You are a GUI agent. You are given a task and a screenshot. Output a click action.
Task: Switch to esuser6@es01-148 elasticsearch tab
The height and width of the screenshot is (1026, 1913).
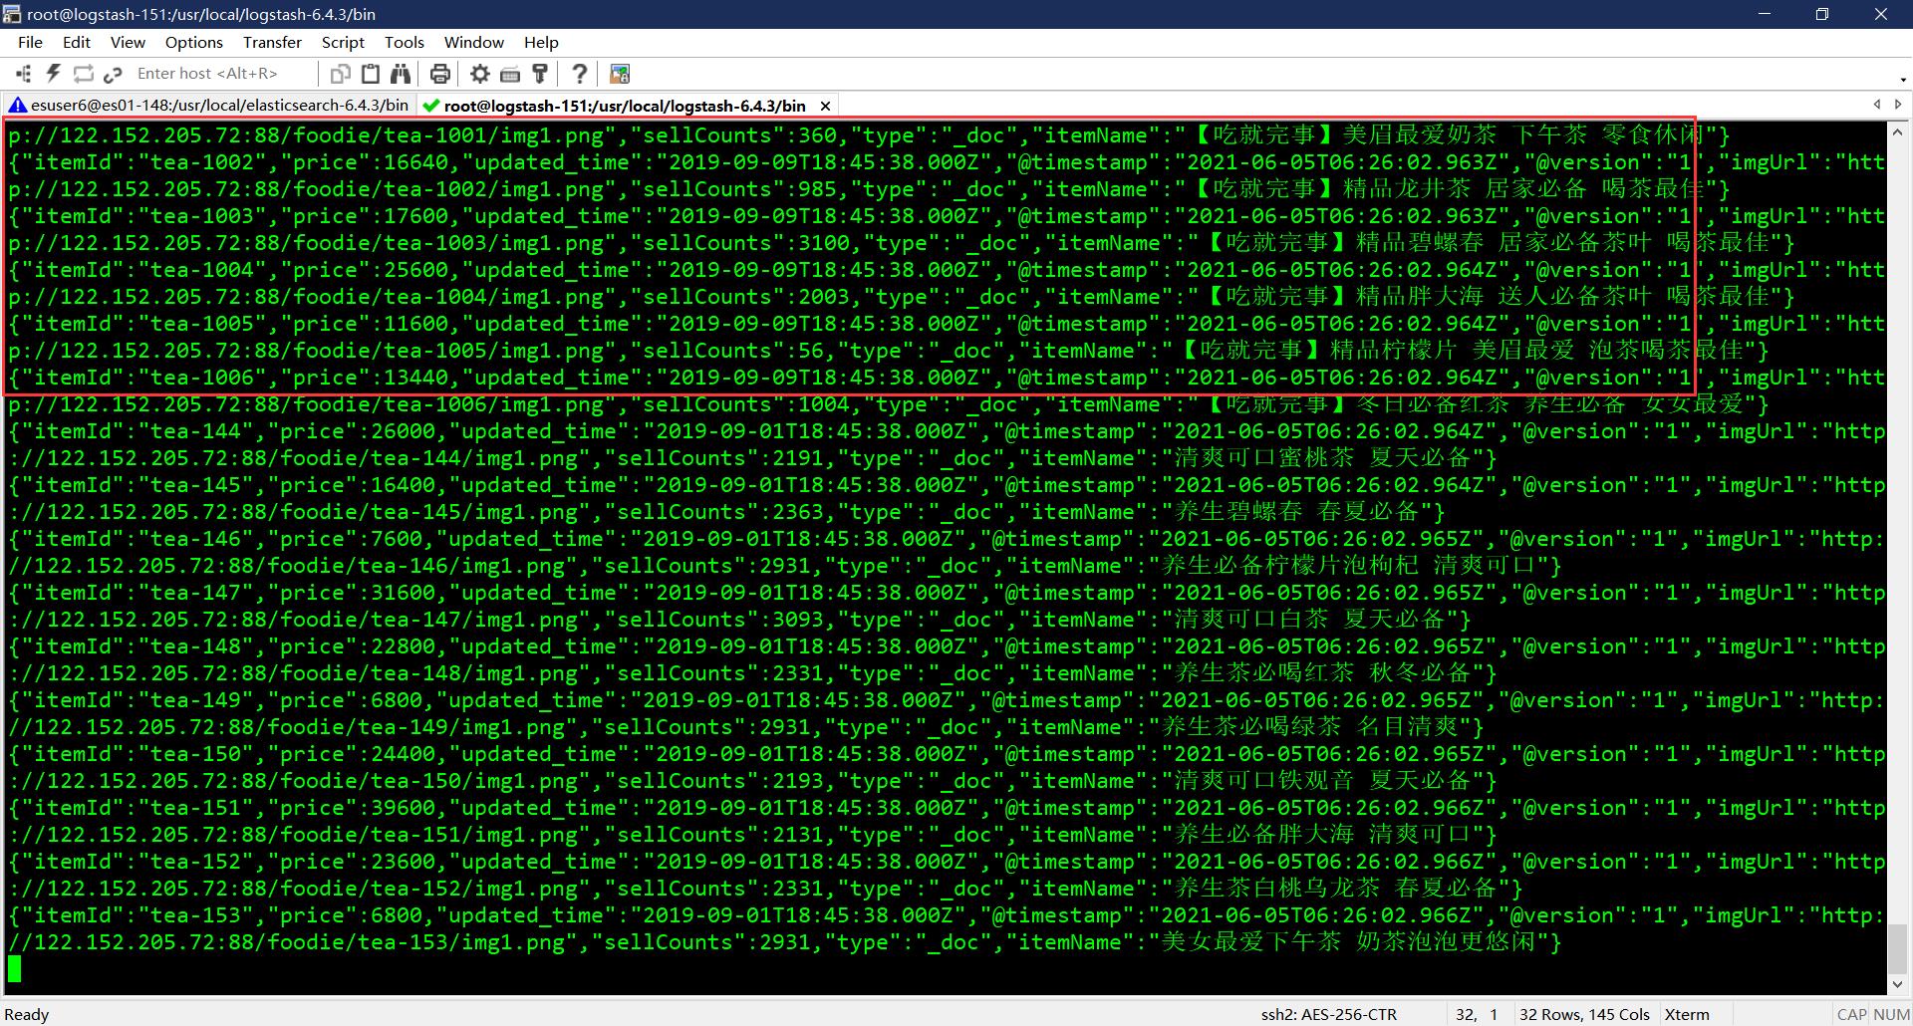click(x=208, y=105)
